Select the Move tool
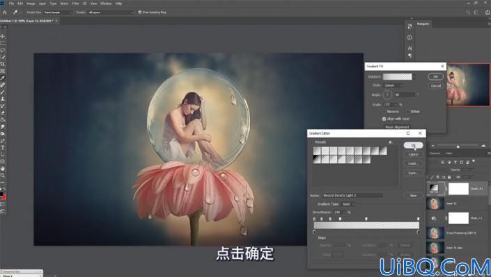491x277 pixels. [x=3, y=36]
